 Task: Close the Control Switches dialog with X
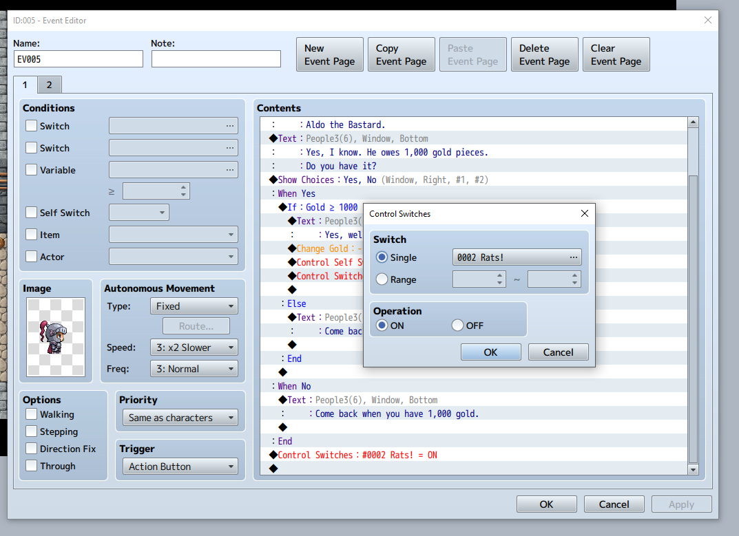pyautogui.click(x=584, y=214)
